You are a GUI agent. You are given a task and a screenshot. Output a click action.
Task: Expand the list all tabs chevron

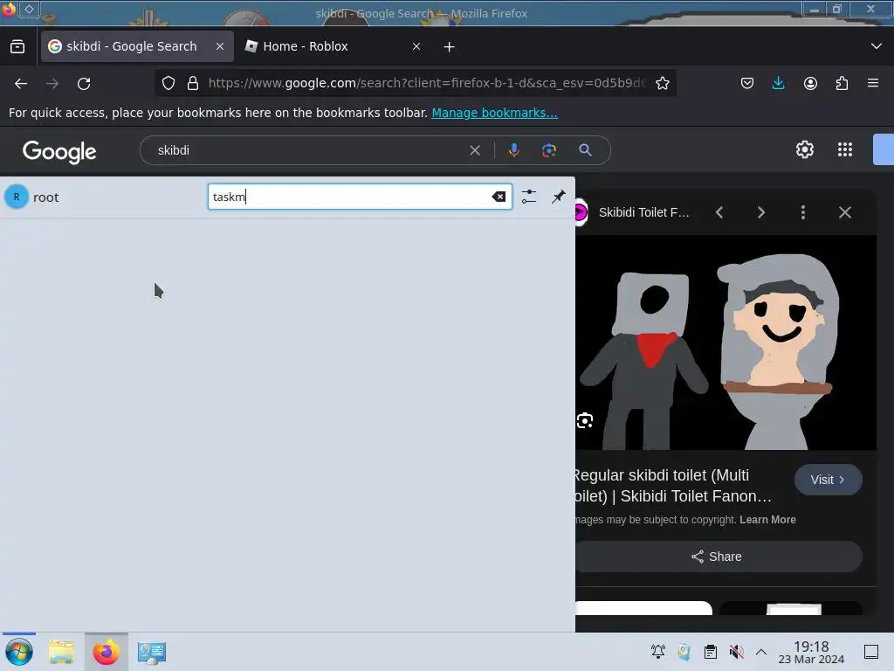[877, 46]
